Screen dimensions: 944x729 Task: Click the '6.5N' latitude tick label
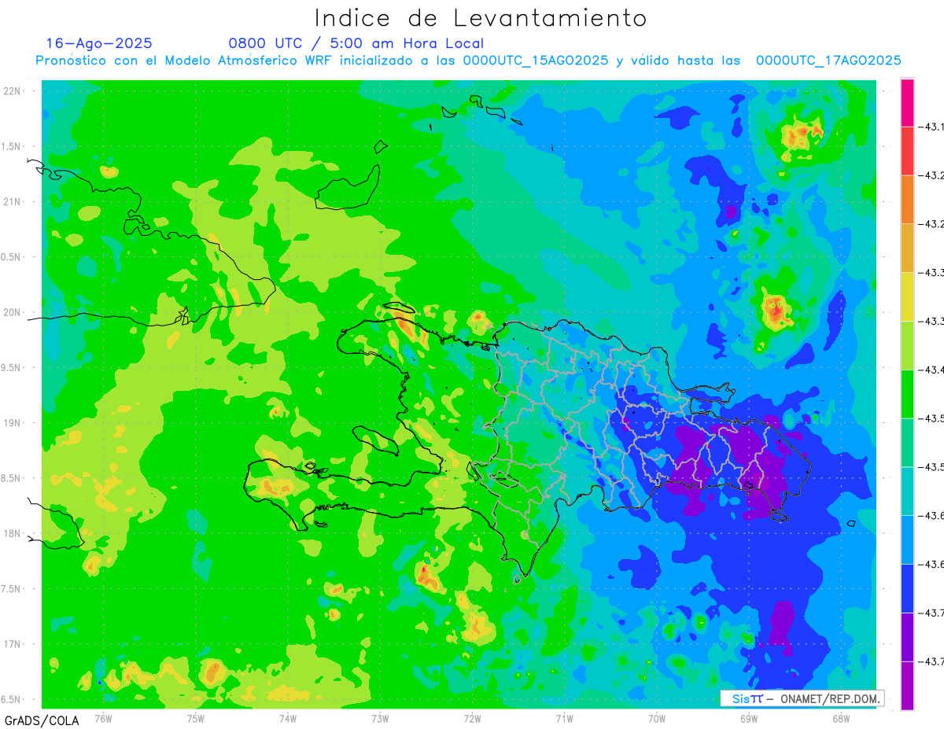point(12,700)
